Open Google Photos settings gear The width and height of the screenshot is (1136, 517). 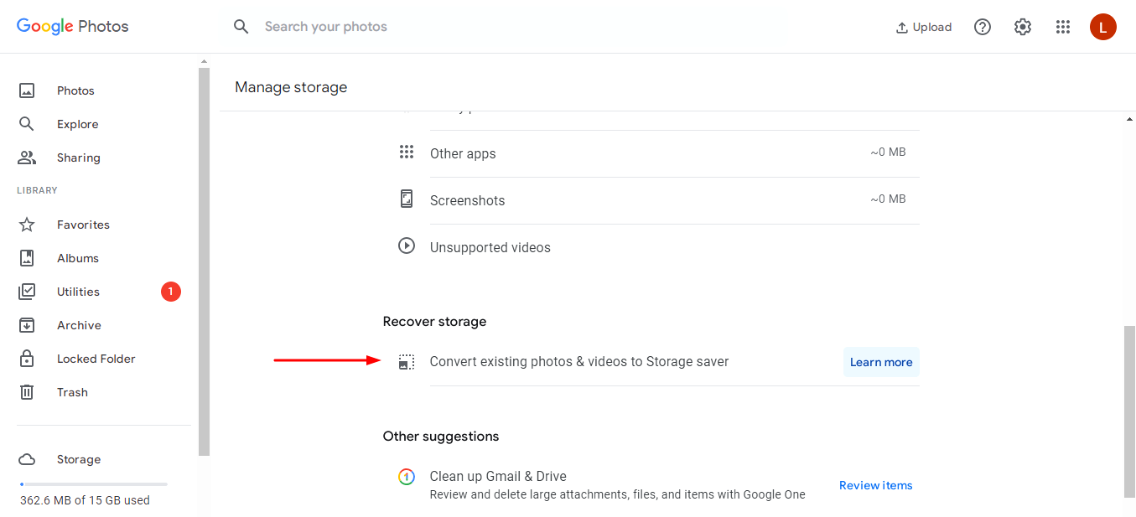[x=1023, y=26]
